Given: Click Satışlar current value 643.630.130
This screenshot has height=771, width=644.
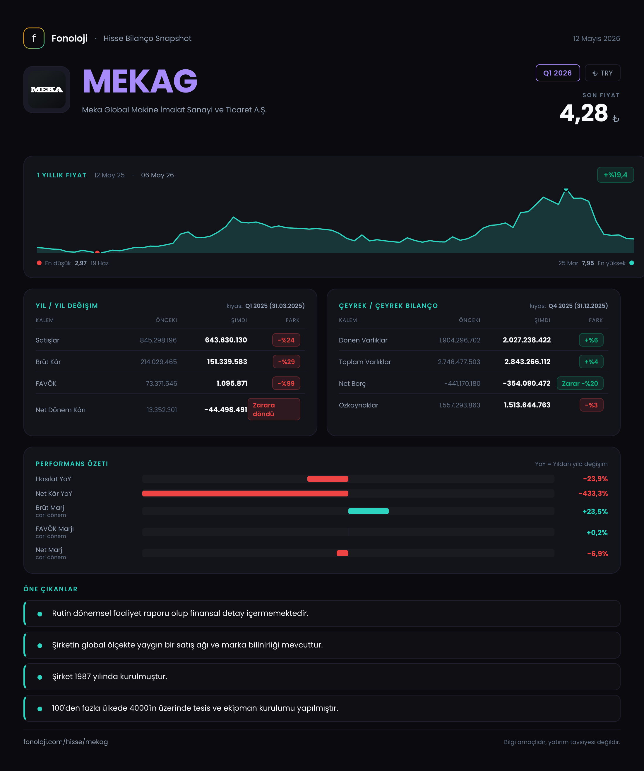Looking at the screenshot, I should (x=226, y=340).
